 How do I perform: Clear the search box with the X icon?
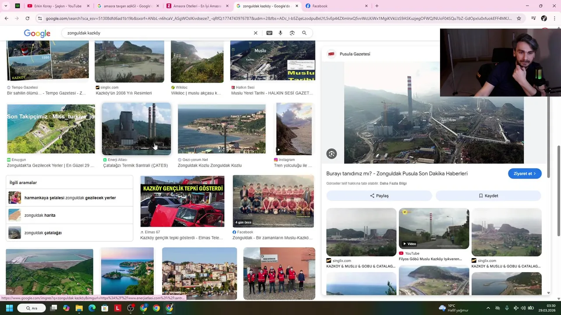[256, 33]
